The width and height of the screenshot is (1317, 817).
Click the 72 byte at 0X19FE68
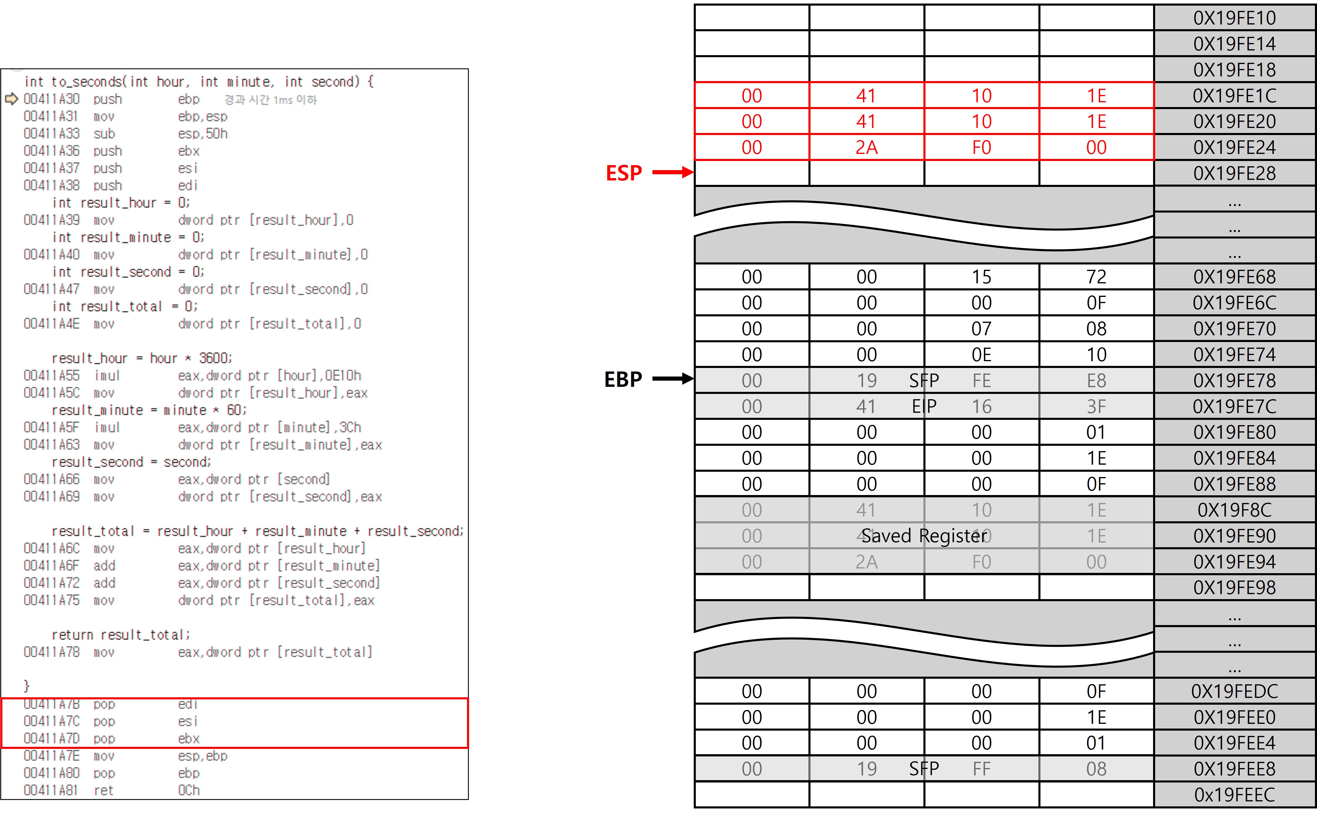[1096, 277]
